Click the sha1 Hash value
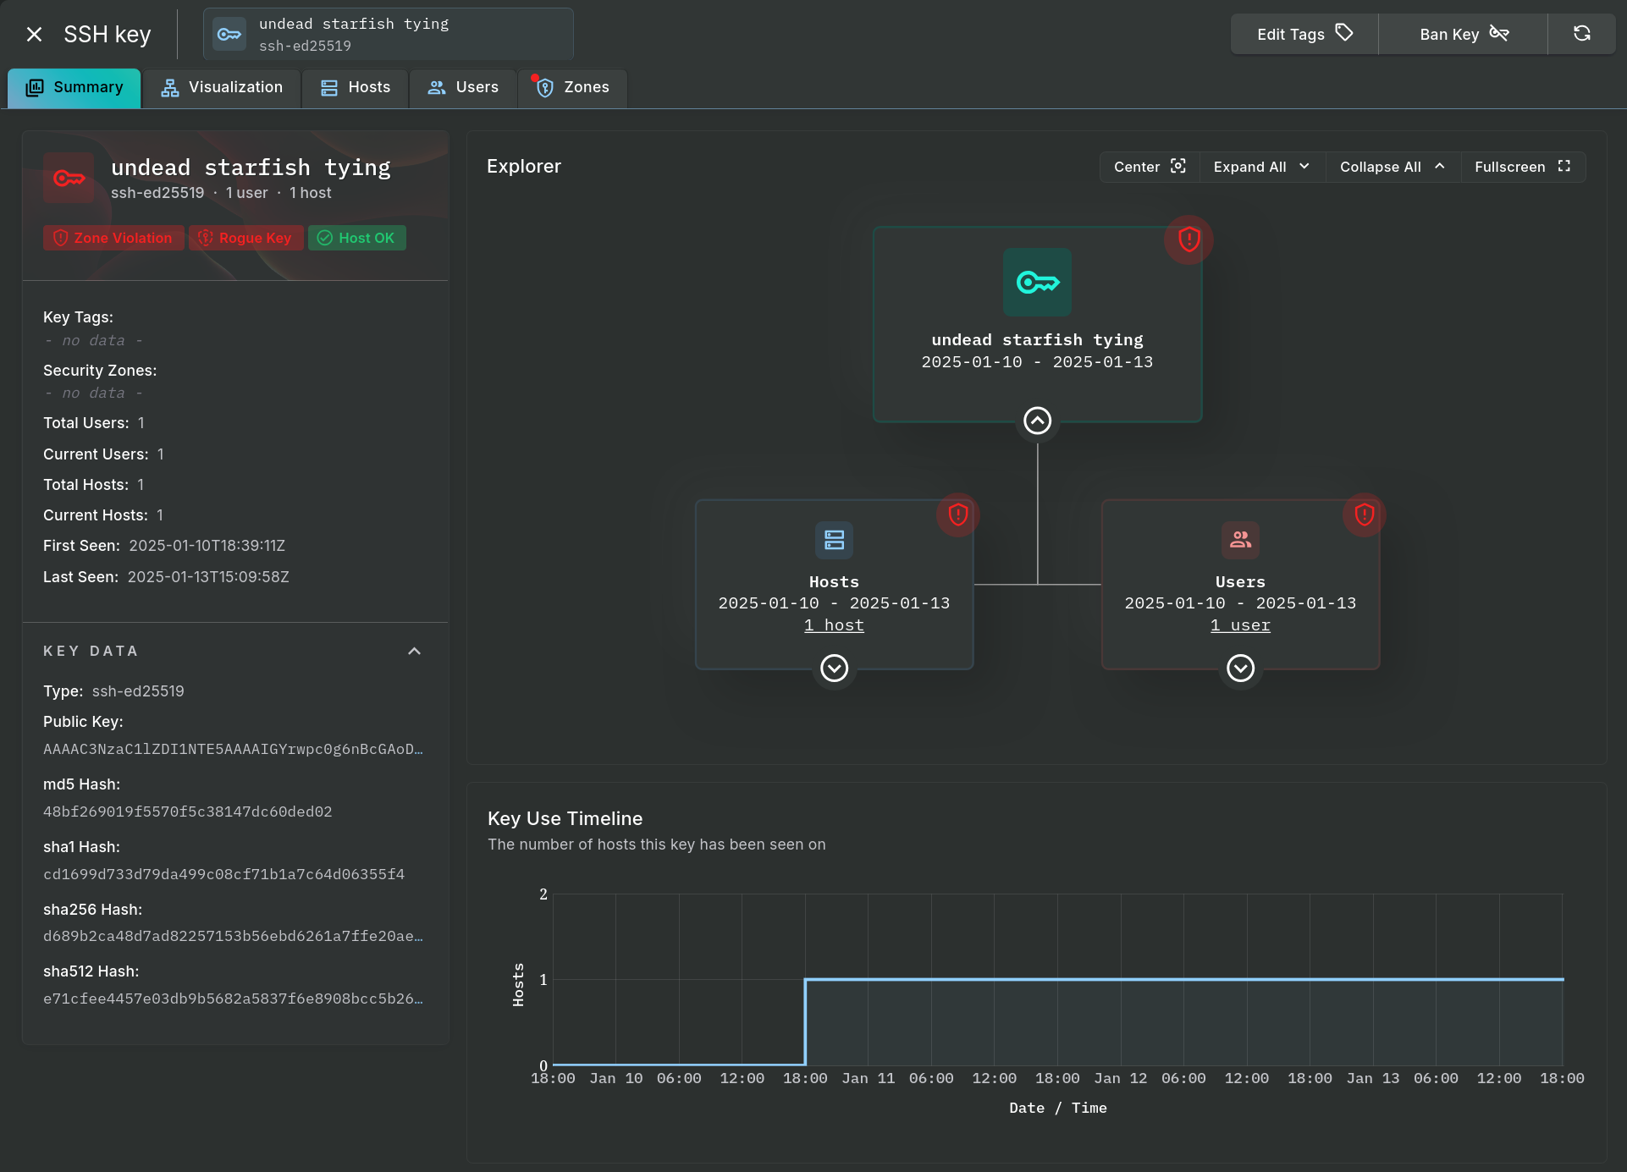The height and width of the screenshot is (1172, 1627). pyautogui.click(x=224, y=874)
